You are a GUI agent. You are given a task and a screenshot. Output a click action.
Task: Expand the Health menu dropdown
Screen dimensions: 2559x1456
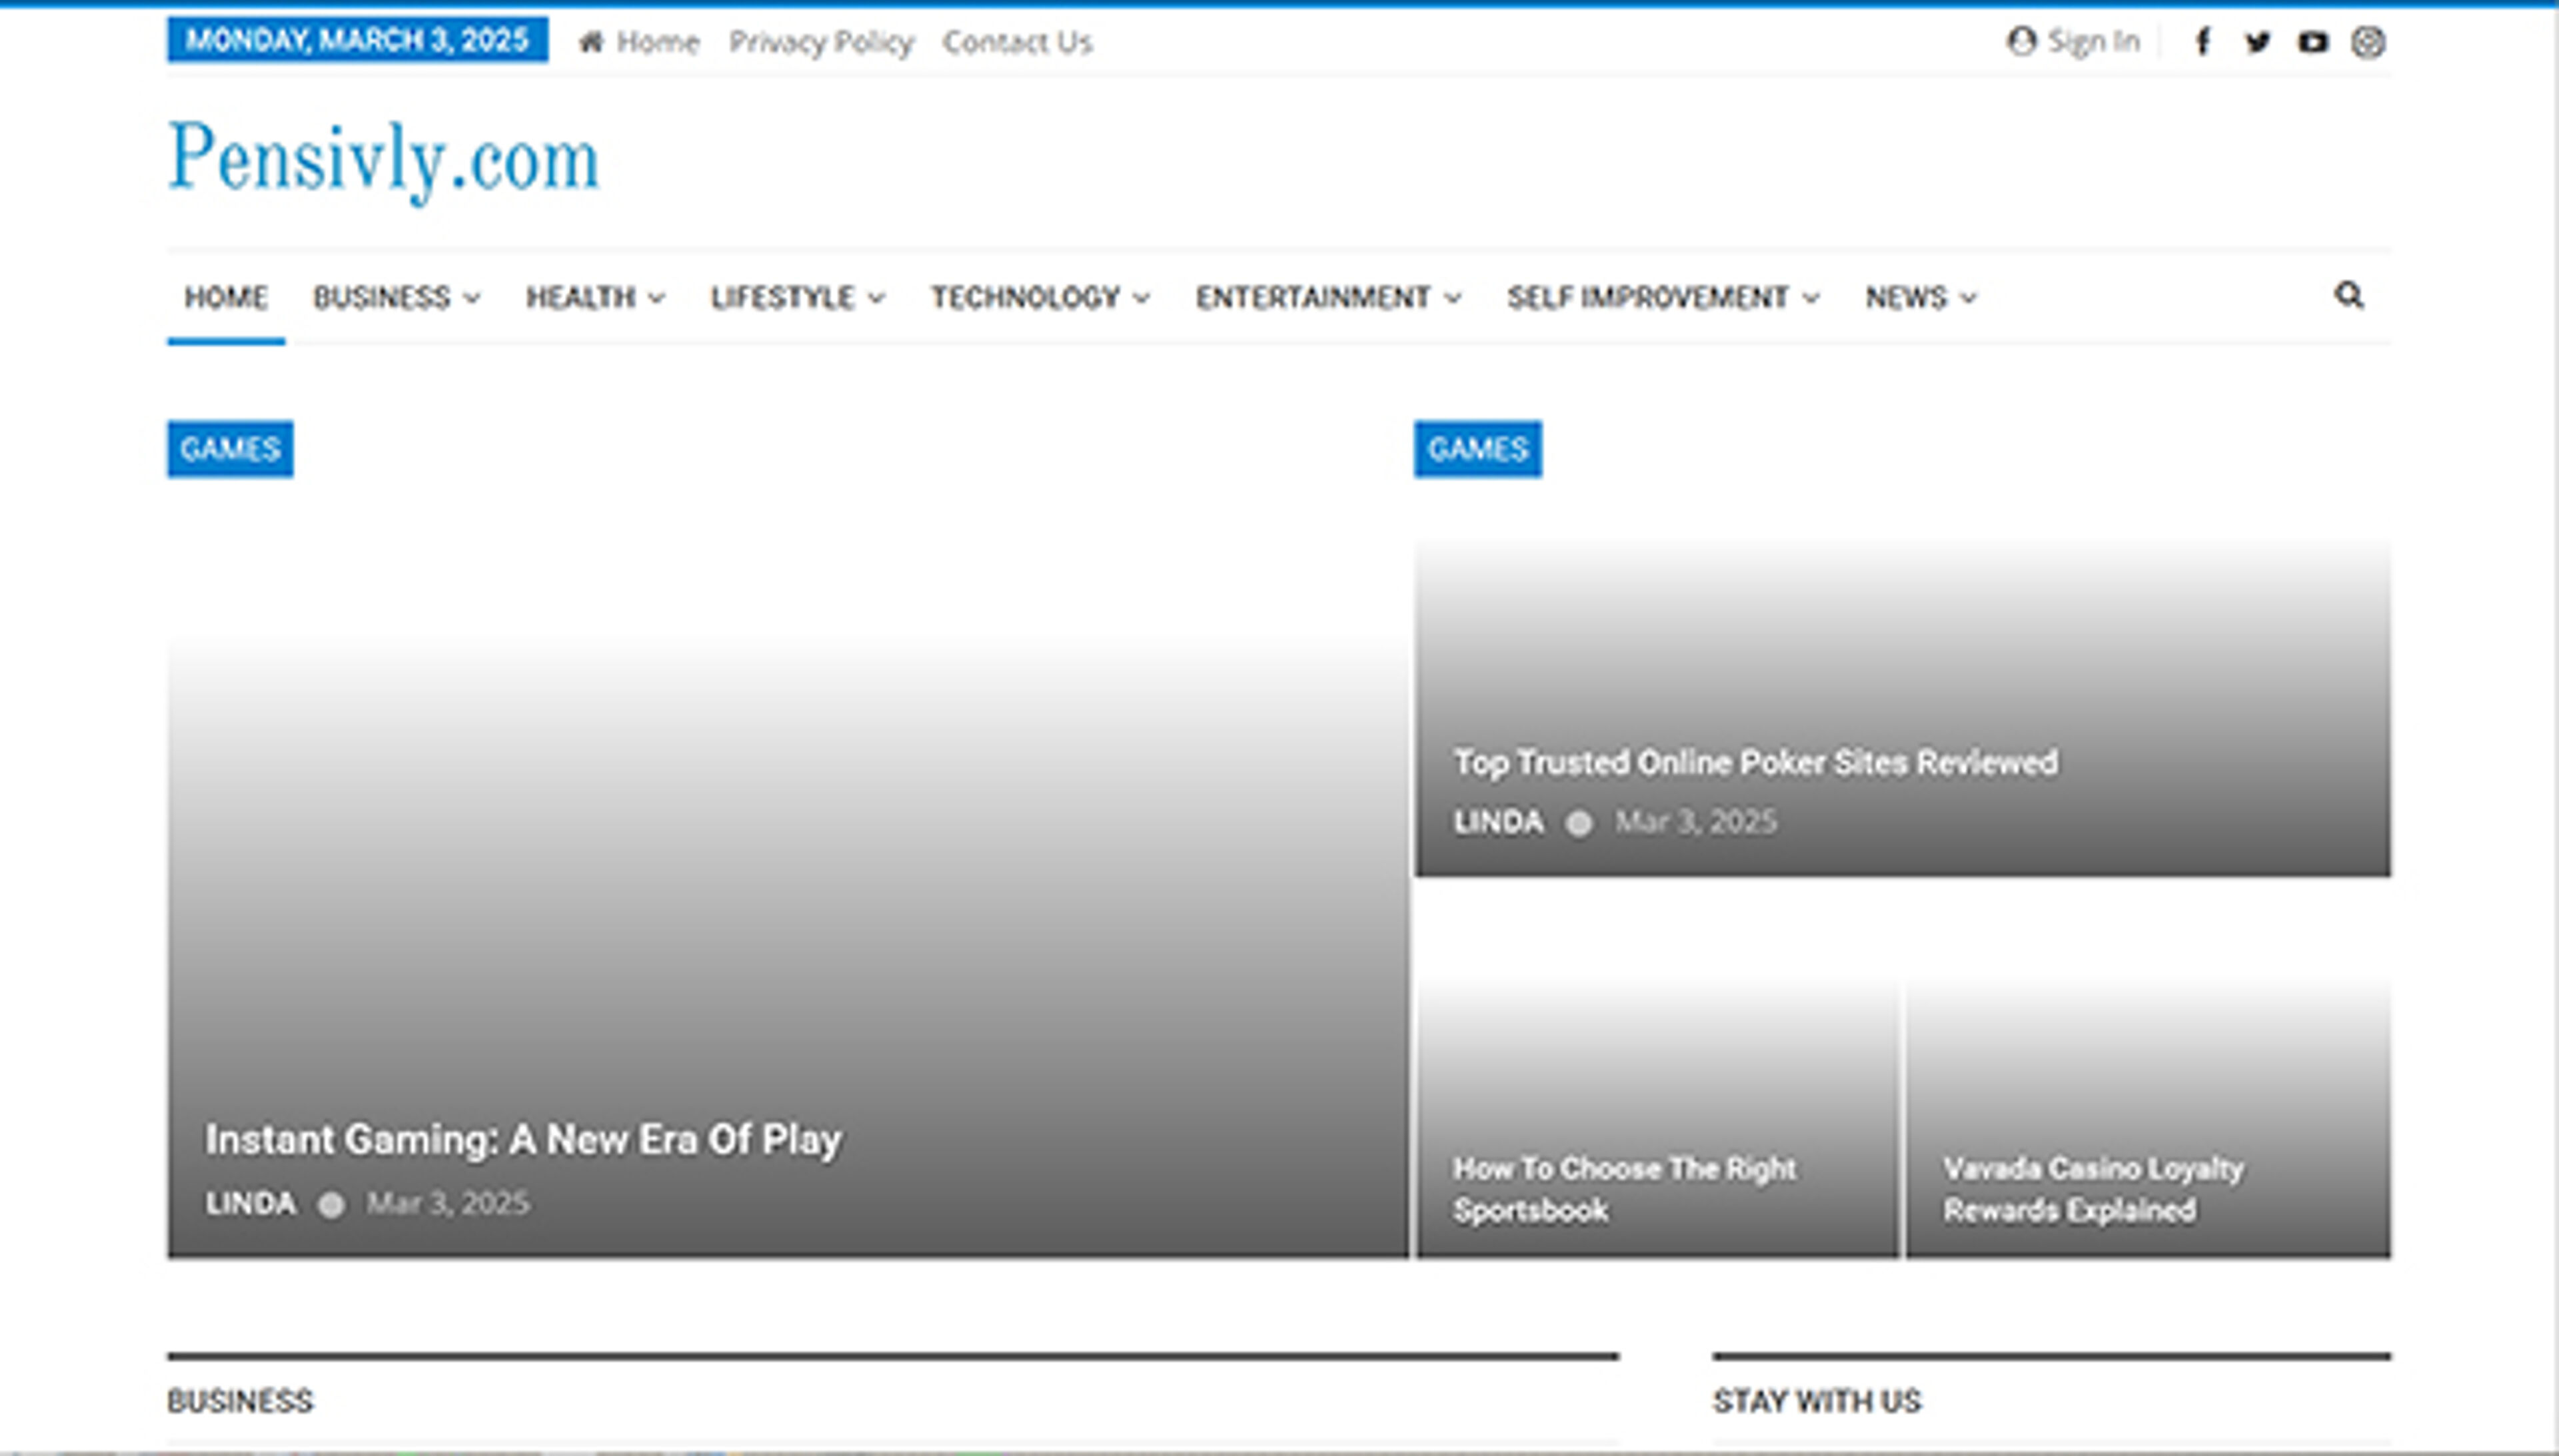tap(595, 298)
